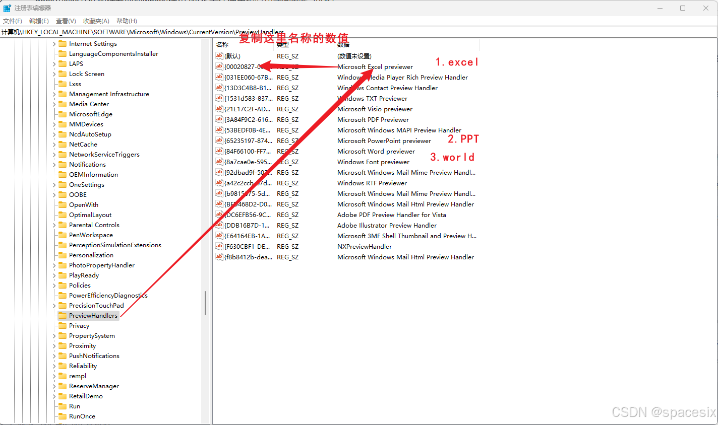Click the folder icon beside OOBE
The width and height of the screenshot is (718, 425).
[63, 195]
